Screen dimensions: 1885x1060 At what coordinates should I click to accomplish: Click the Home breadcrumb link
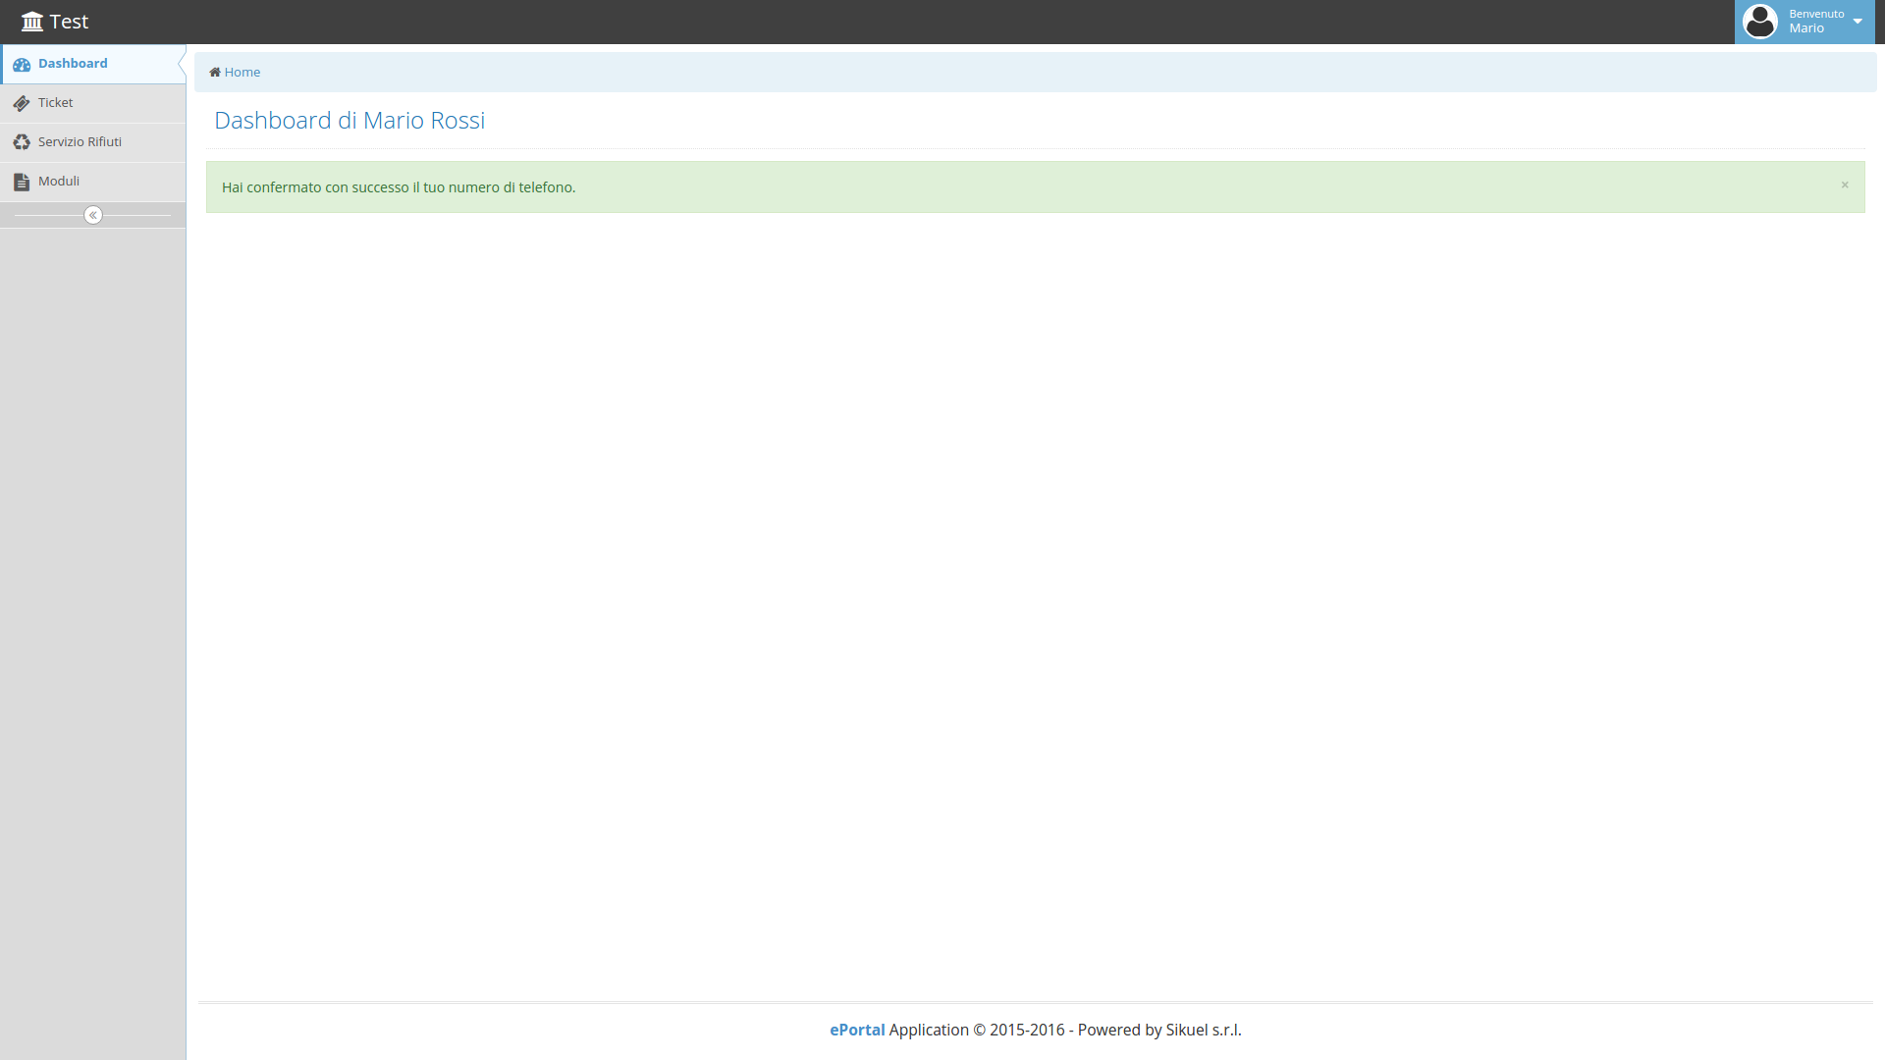point(242,72)
